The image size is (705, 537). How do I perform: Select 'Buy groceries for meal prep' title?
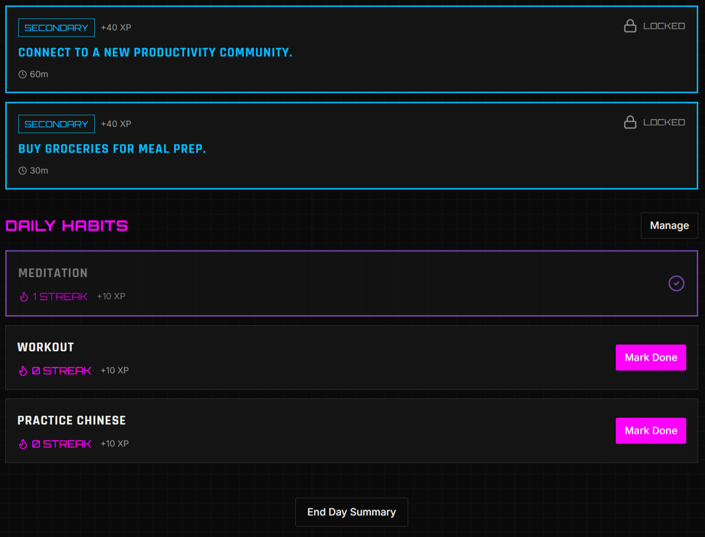112,149
